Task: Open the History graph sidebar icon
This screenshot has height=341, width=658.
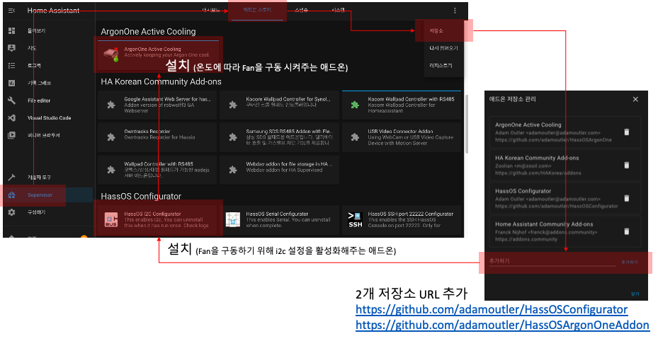Action: [12, 83]
